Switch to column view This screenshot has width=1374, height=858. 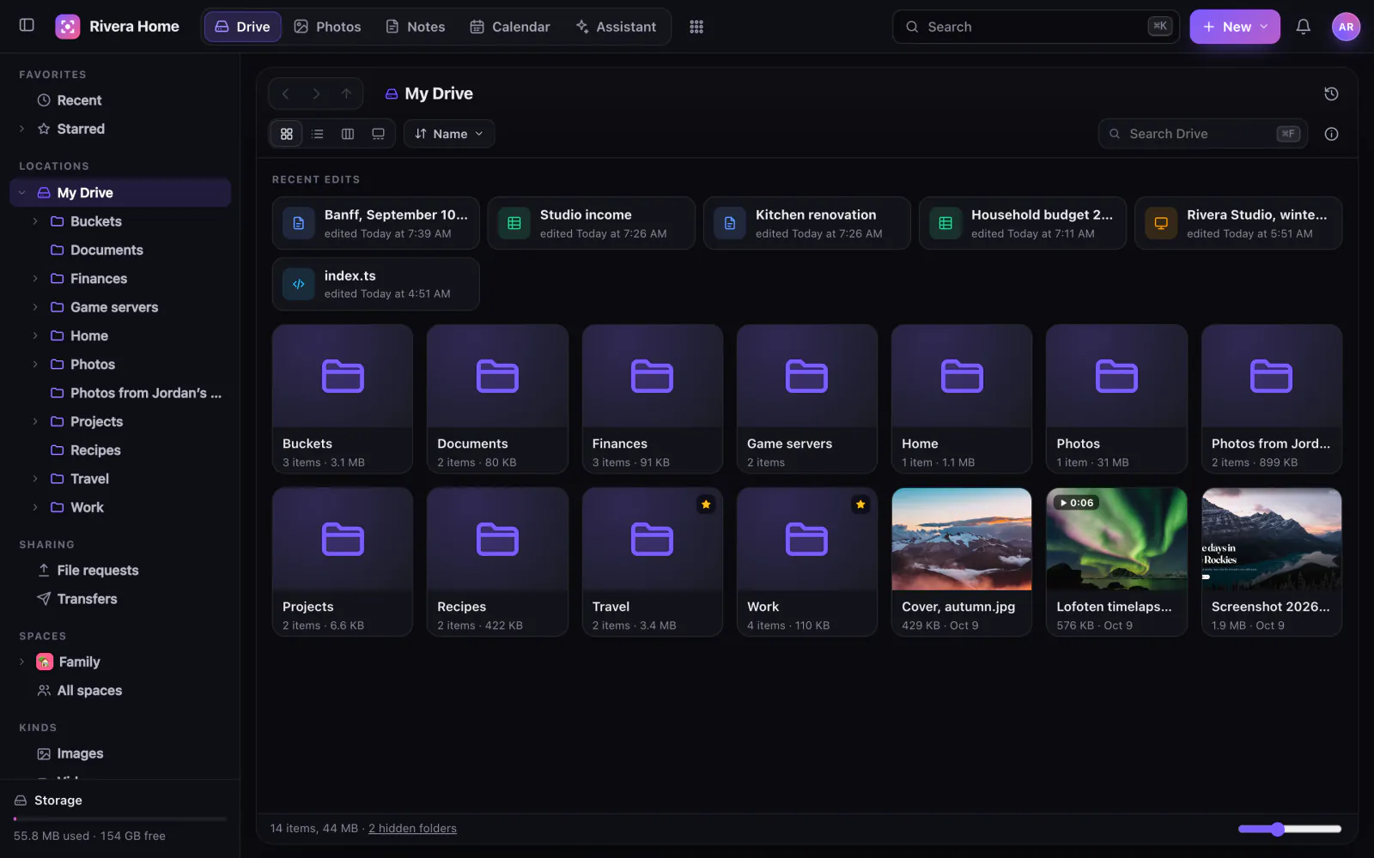pos(348,134)
